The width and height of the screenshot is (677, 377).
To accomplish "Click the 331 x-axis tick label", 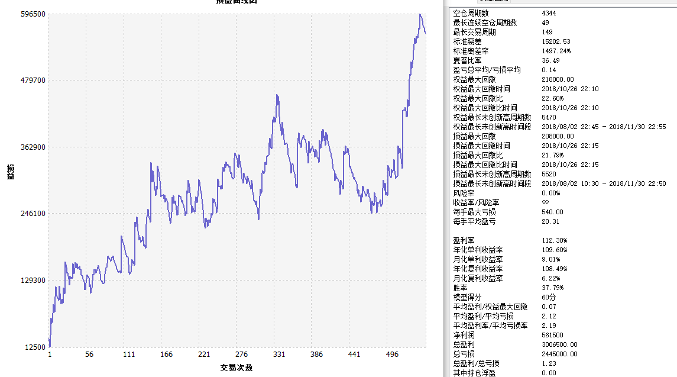I will (x=279, y=355).
